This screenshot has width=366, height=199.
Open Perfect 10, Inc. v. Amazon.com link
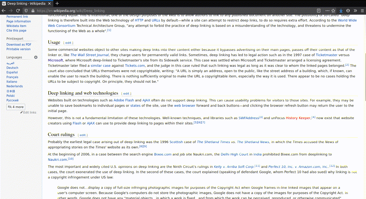click(x=298, y=167)
